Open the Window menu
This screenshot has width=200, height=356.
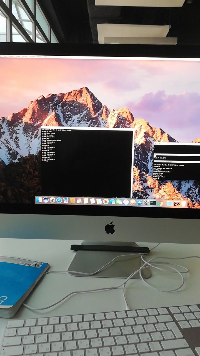[x=39, y=57]
